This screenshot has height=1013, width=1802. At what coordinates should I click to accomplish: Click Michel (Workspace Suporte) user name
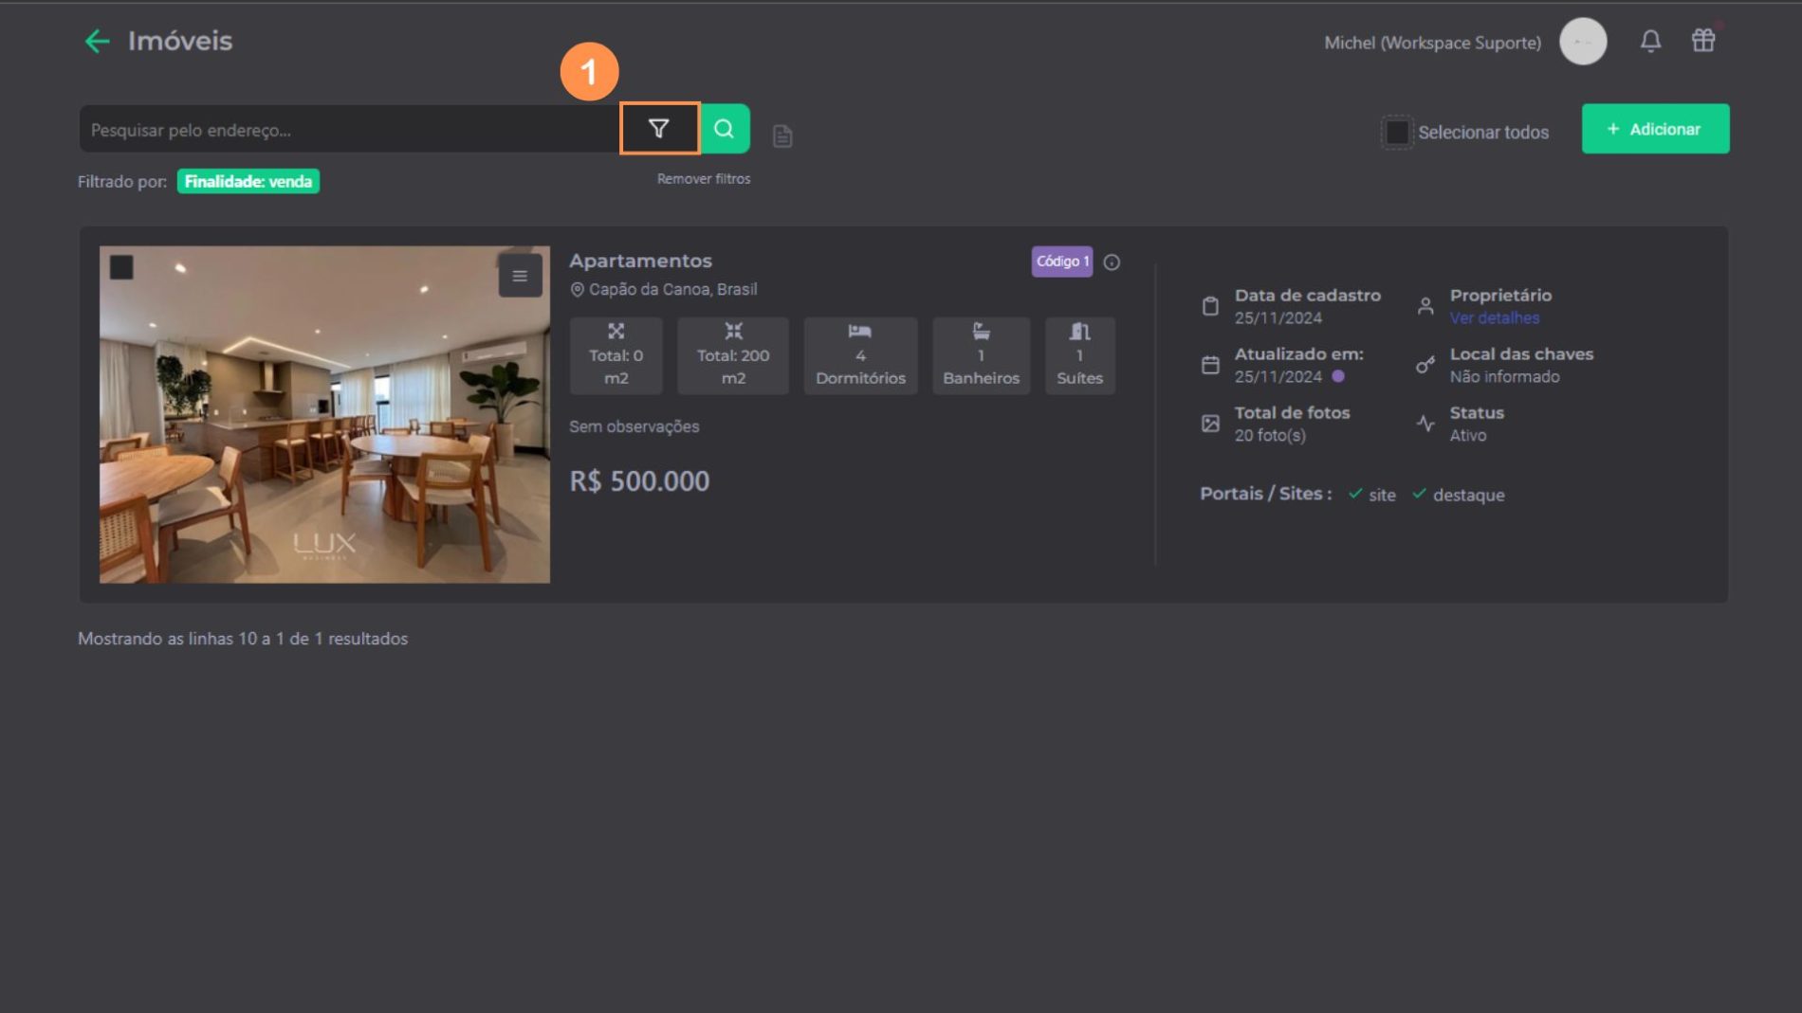[x=1432, y=43]
